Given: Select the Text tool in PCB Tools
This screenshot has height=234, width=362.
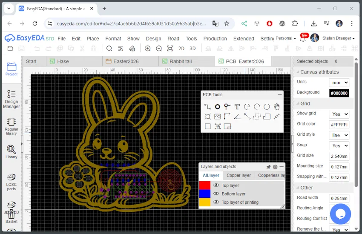Looking at the screenshot, I should pos(237,107).
